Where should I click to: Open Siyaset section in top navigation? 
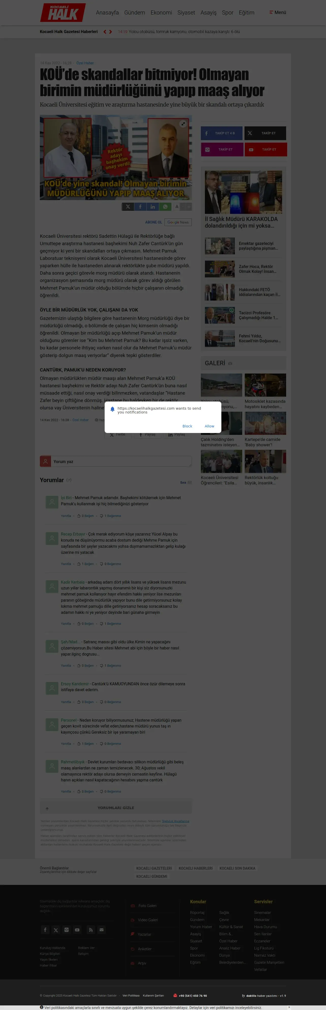[186, 12]
